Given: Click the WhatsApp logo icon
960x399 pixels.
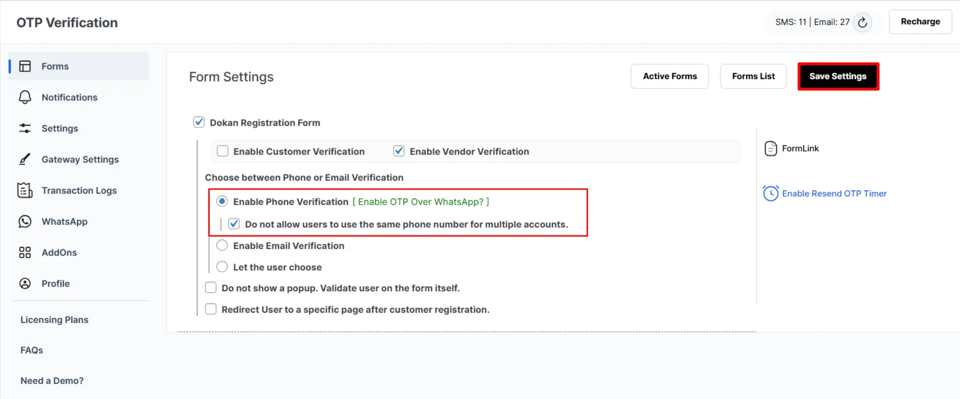Looking at the screenshot, I should point(25,221).
